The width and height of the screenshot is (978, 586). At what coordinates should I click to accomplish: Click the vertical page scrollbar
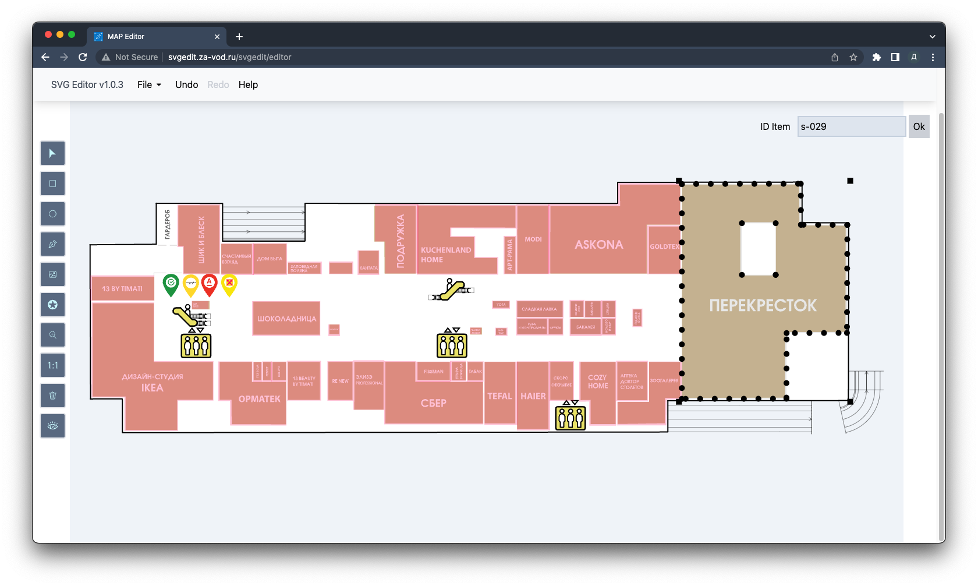click(x=941, y=326)
